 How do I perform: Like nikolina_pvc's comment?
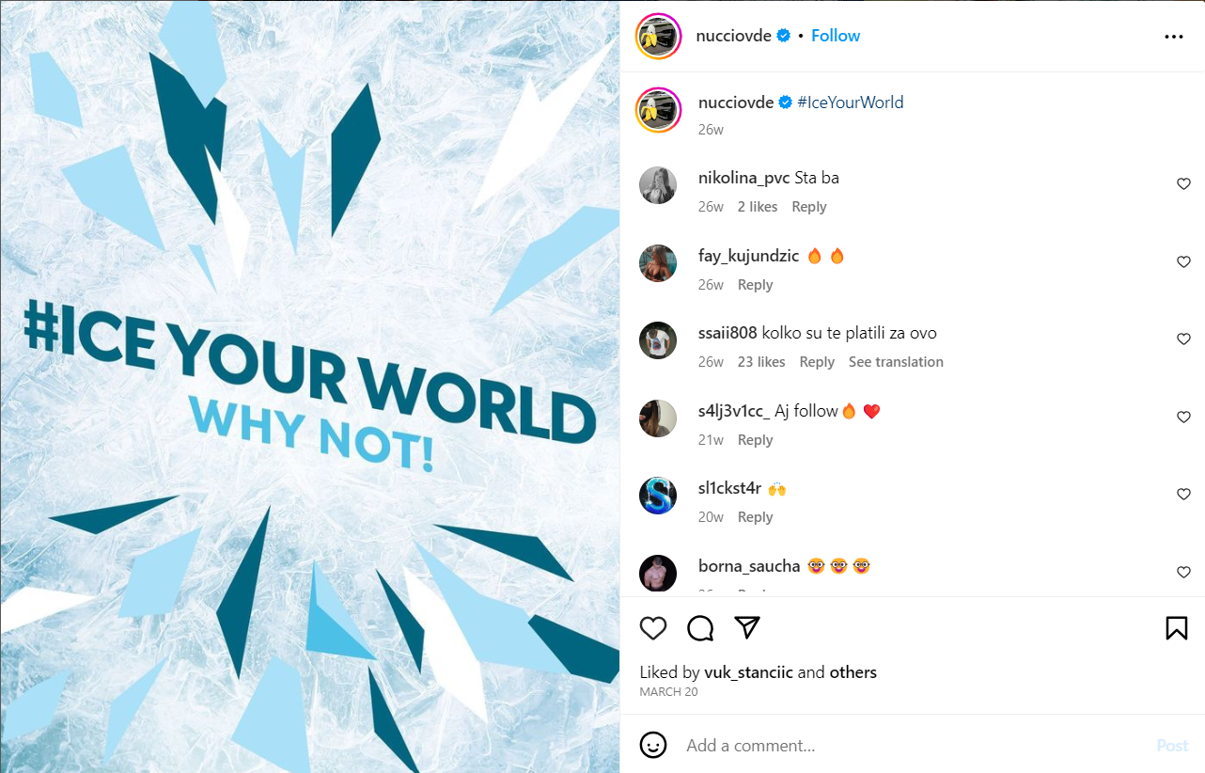click(1184, 184)
